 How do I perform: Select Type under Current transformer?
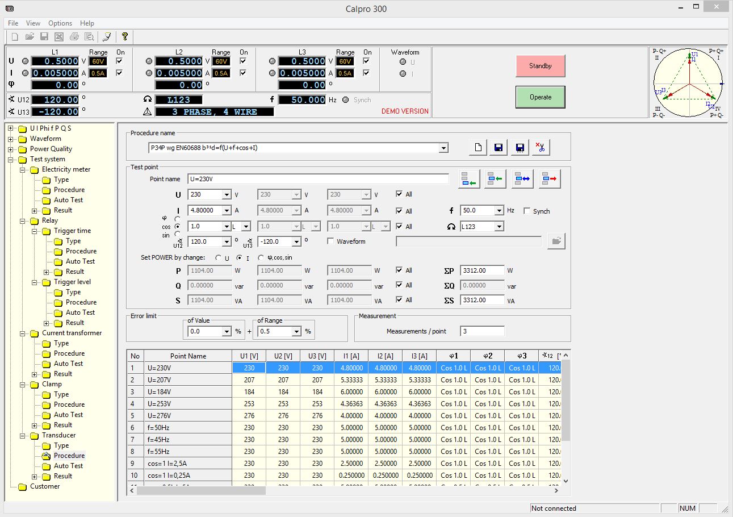pyautogui.click(x=61, y=343)
